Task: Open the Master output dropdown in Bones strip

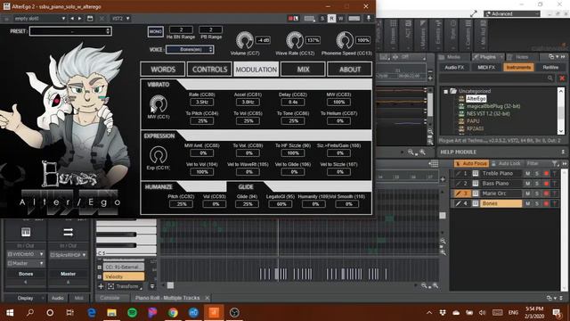Action: click(26, 263)
